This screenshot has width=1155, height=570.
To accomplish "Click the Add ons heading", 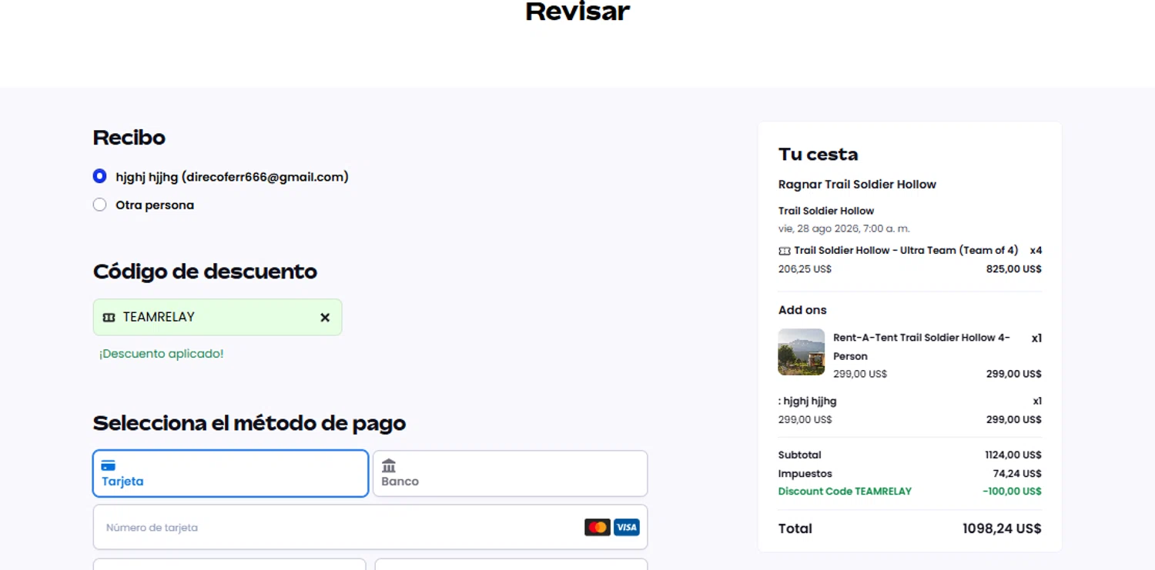I will pos(802,310).
